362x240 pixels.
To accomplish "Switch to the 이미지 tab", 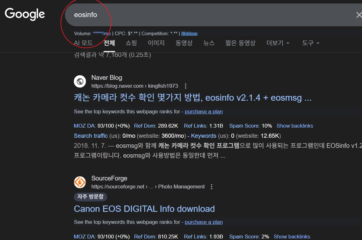I will [156, 43].
